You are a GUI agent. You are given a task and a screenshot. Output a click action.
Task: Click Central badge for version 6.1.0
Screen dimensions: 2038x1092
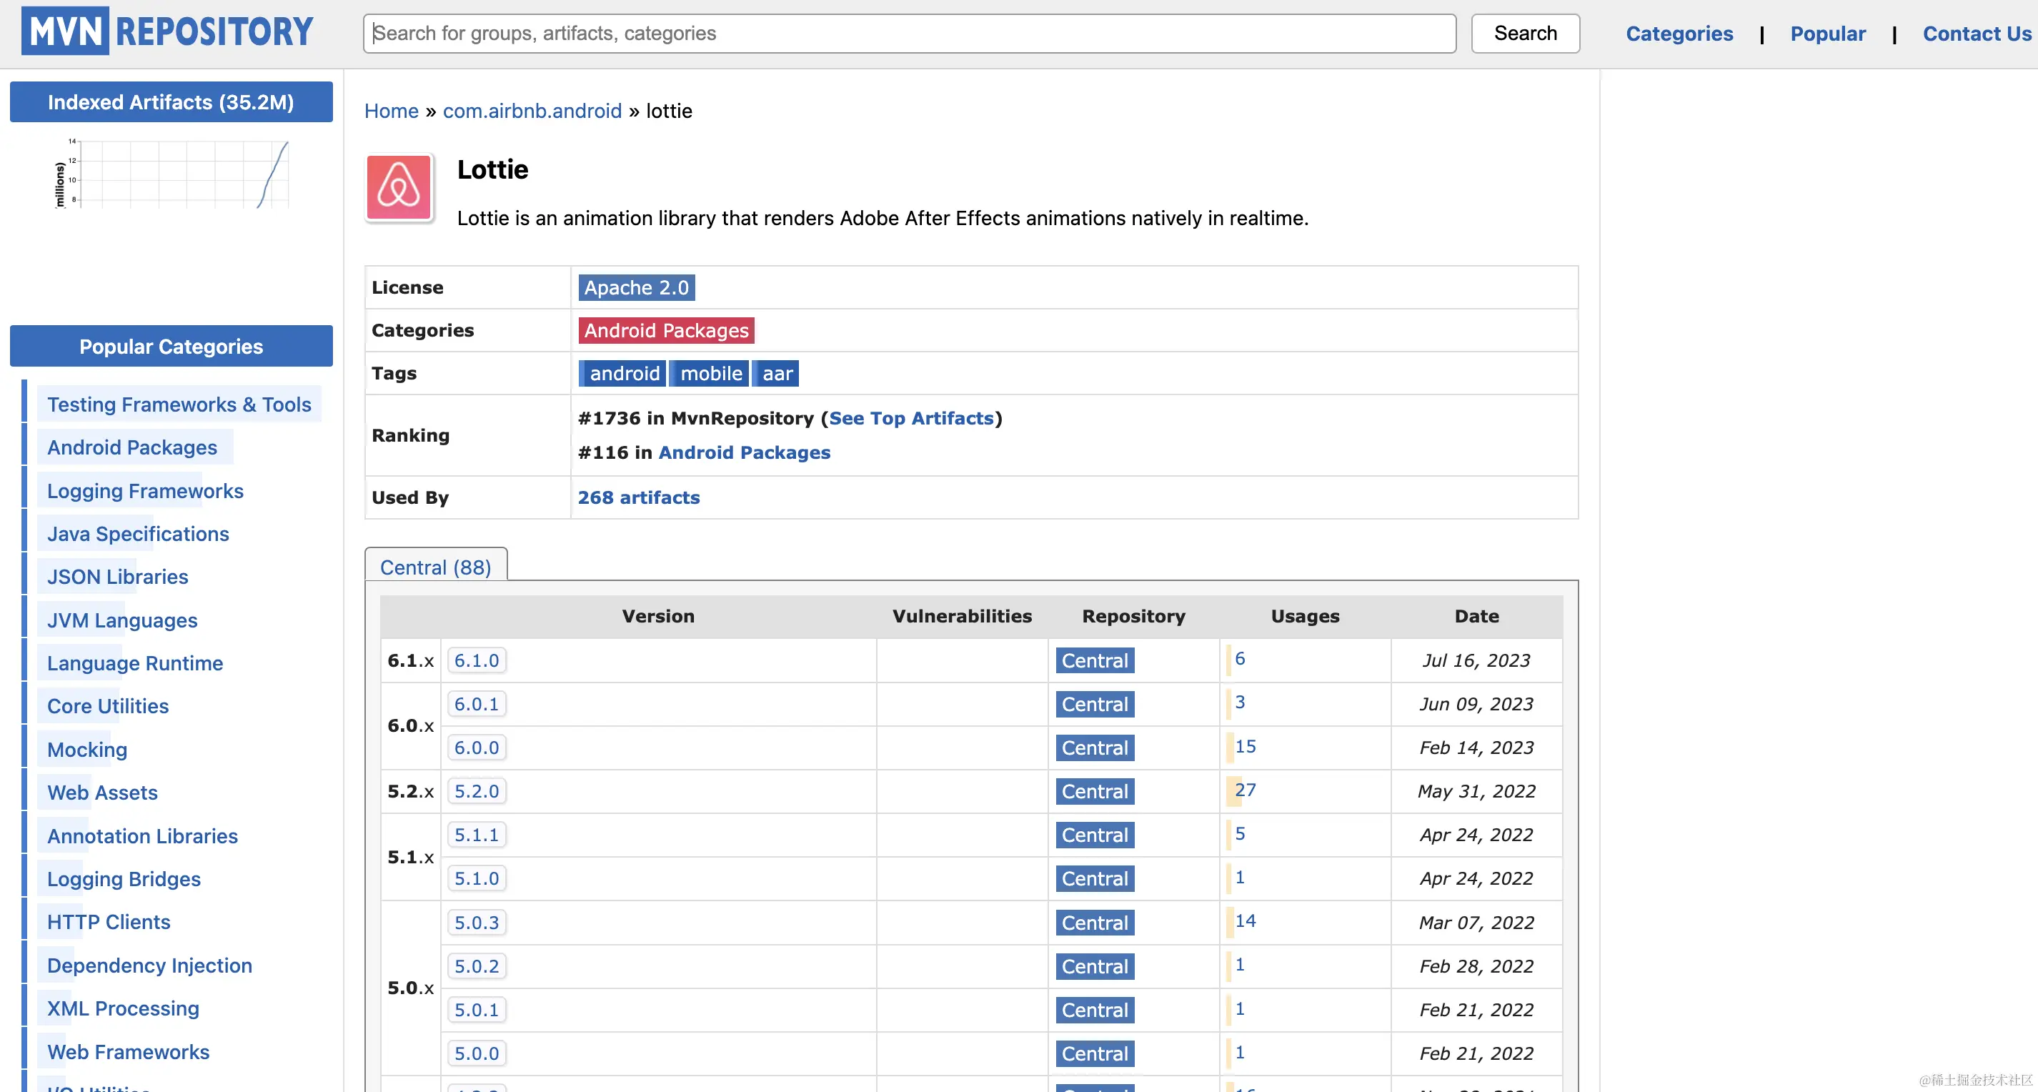tap(1094, 660)
